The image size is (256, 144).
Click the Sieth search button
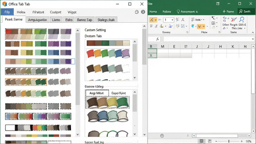pos(245,11)
